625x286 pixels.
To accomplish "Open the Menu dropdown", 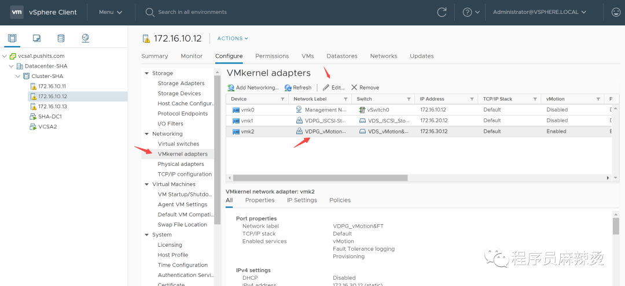I will click(111, 12).
